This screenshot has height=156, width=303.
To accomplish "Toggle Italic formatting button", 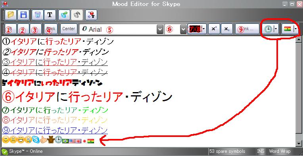I will pyautogui.click(x=23, y=29).
